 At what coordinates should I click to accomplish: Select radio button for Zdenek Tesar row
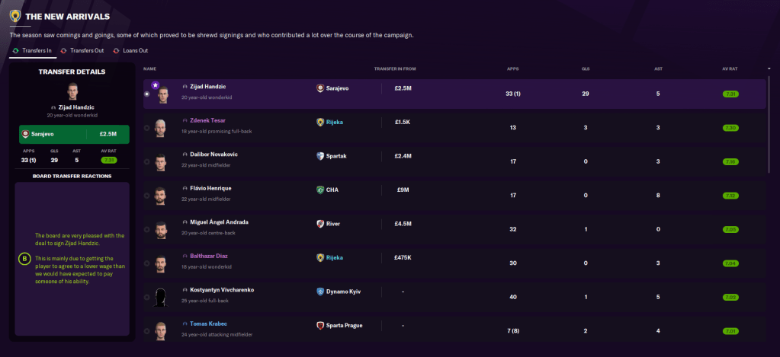click(x=146, y=128)
